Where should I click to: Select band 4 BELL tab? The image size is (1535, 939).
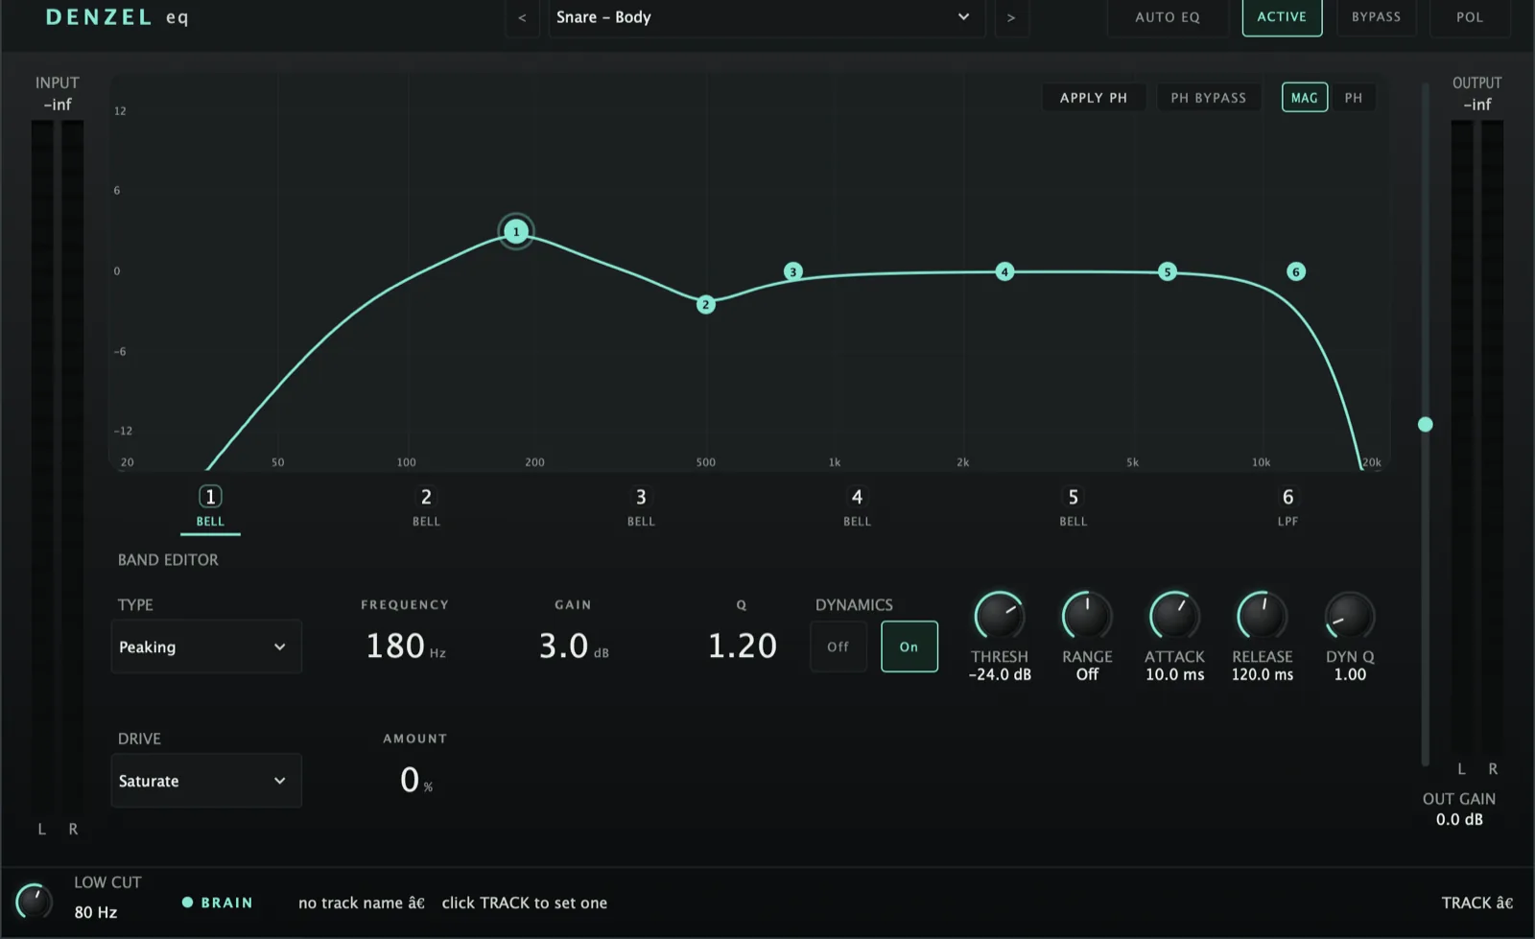point(857,507)
